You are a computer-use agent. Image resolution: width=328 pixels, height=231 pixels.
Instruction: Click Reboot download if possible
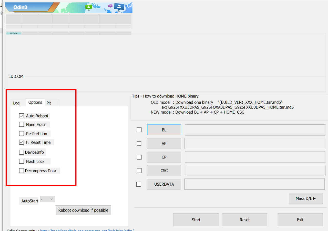point(83,210)
